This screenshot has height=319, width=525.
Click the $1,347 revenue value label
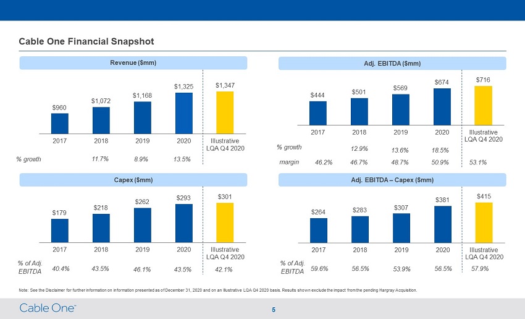click(x=225, y=85)
